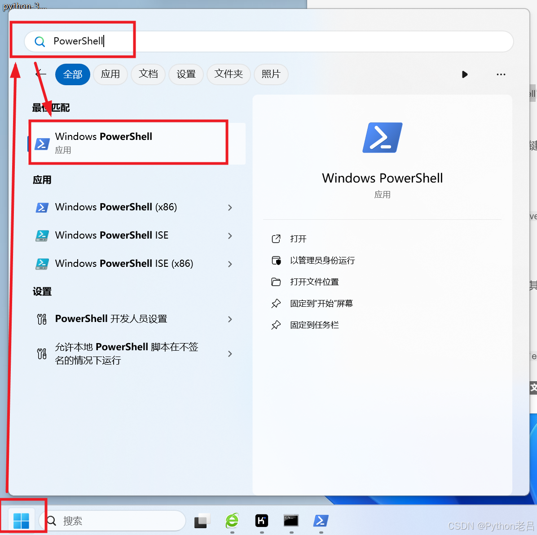Click the Windows PowerShell best match icon
This screenshot has width=537, height=535.
pos(42,144)
